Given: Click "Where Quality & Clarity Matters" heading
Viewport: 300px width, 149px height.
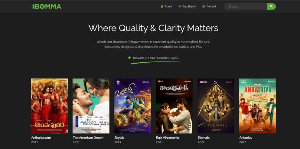Looking at the screenshot, I should point(153,28).
